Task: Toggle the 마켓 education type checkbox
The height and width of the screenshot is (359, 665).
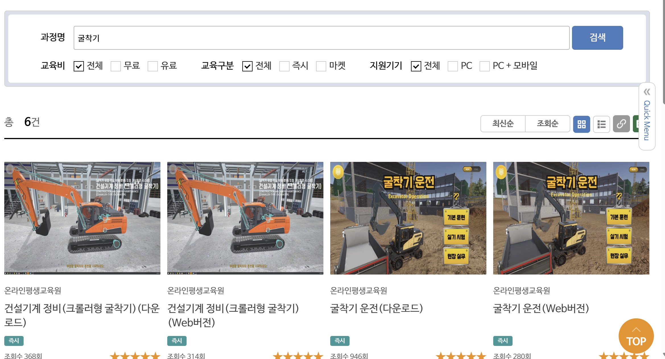Action: coord(321,66)
